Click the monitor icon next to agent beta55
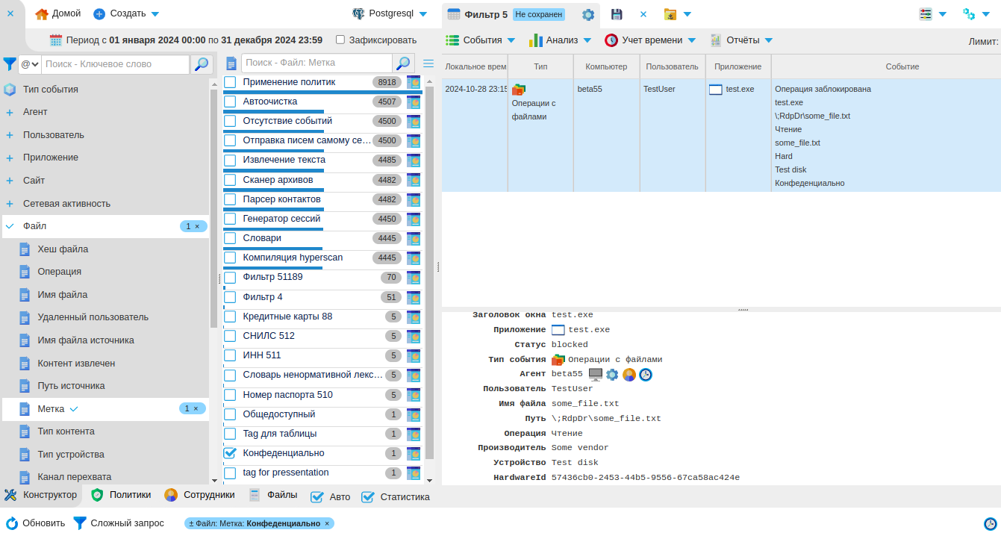Image resolution: width=1001 pixels, height=533 pixels. [595, 374]
